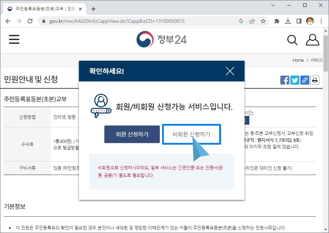Open the tab search dropdown chevron
The width and height of the screenshot is (329, 233).
pyautogui.click(x=273, y=5)
